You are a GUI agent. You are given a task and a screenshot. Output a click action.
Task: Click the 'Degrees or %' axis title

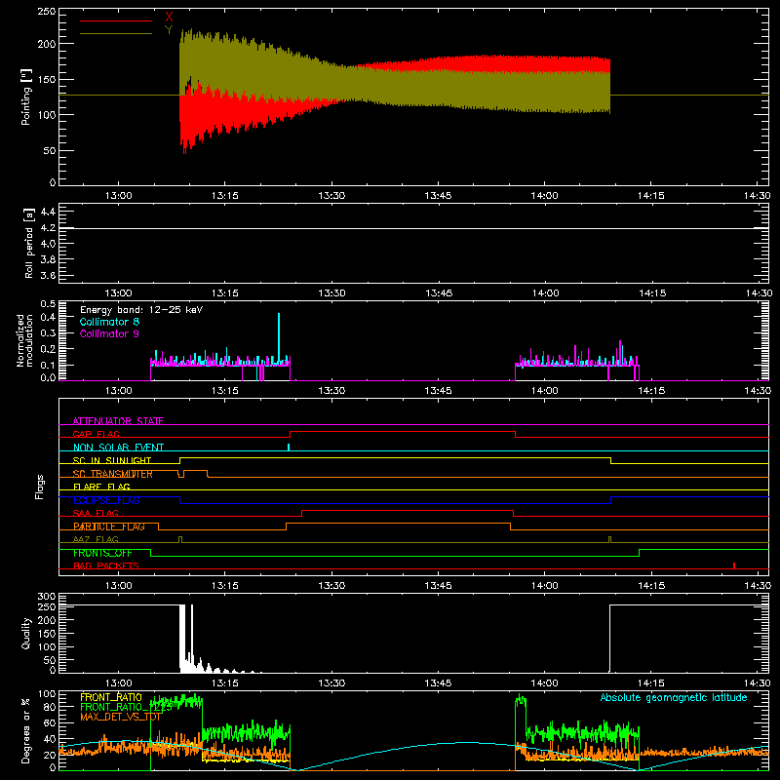point(26,730)
